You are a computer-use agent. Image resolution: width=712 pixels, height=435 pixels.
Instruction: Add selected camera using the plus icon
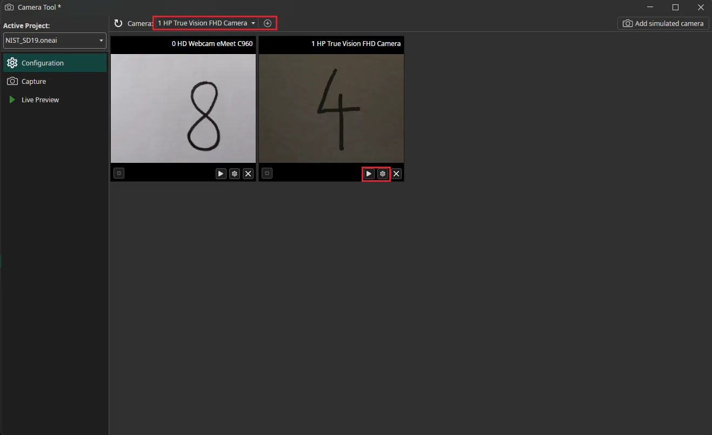[267, 23]
